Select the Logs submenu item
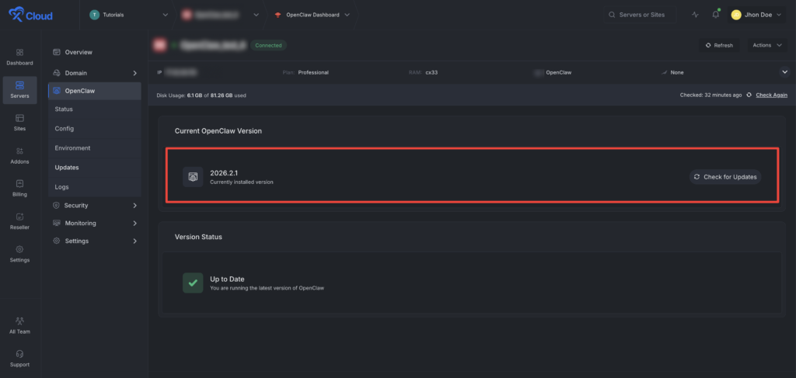The width and height of the screenshot is (796, 378). [x=63, y=187]
